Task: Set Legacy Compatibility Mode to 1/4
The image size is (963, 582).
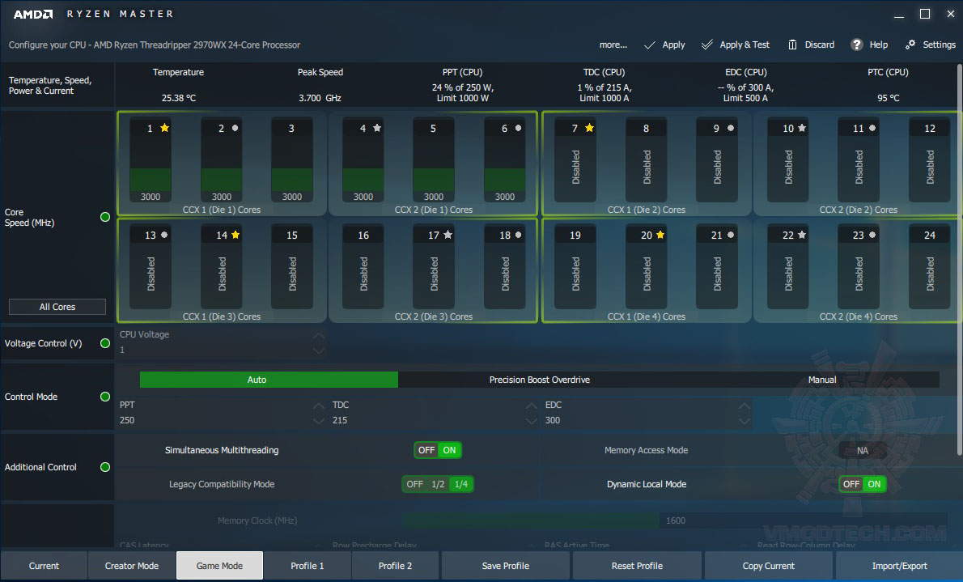Action: (461, 484)
